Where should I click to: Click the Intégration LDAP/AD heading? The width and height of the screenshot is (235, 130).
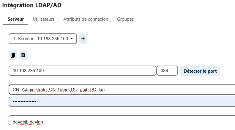coord(32,5)
